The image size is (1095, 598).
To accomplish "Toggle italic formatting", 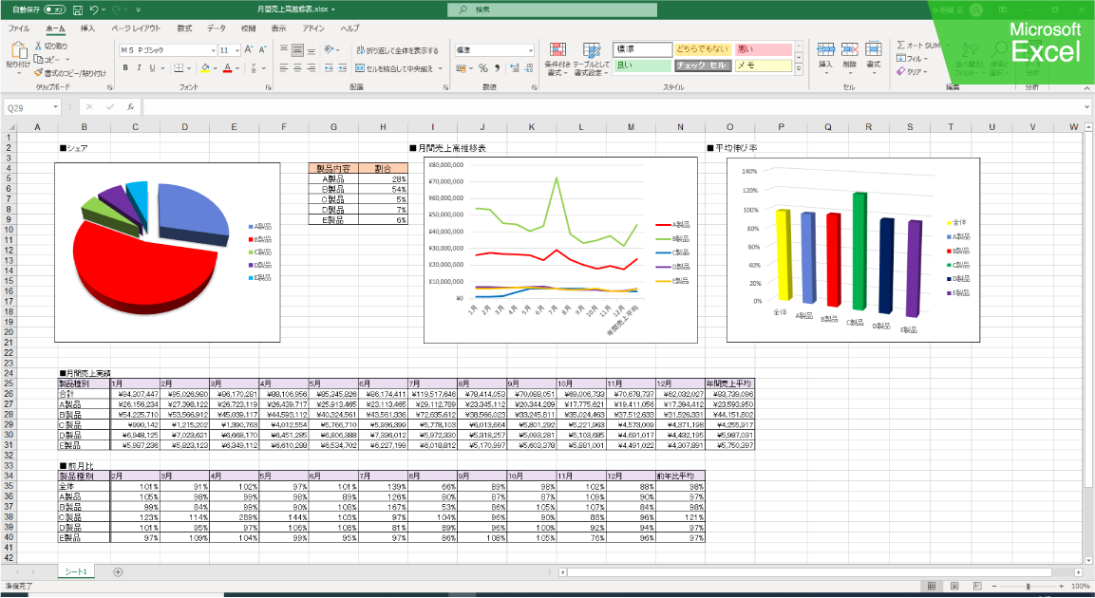I will (x=140, y=68).
